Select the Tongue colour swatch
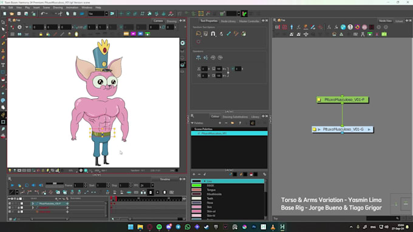 tap(196, 190)
